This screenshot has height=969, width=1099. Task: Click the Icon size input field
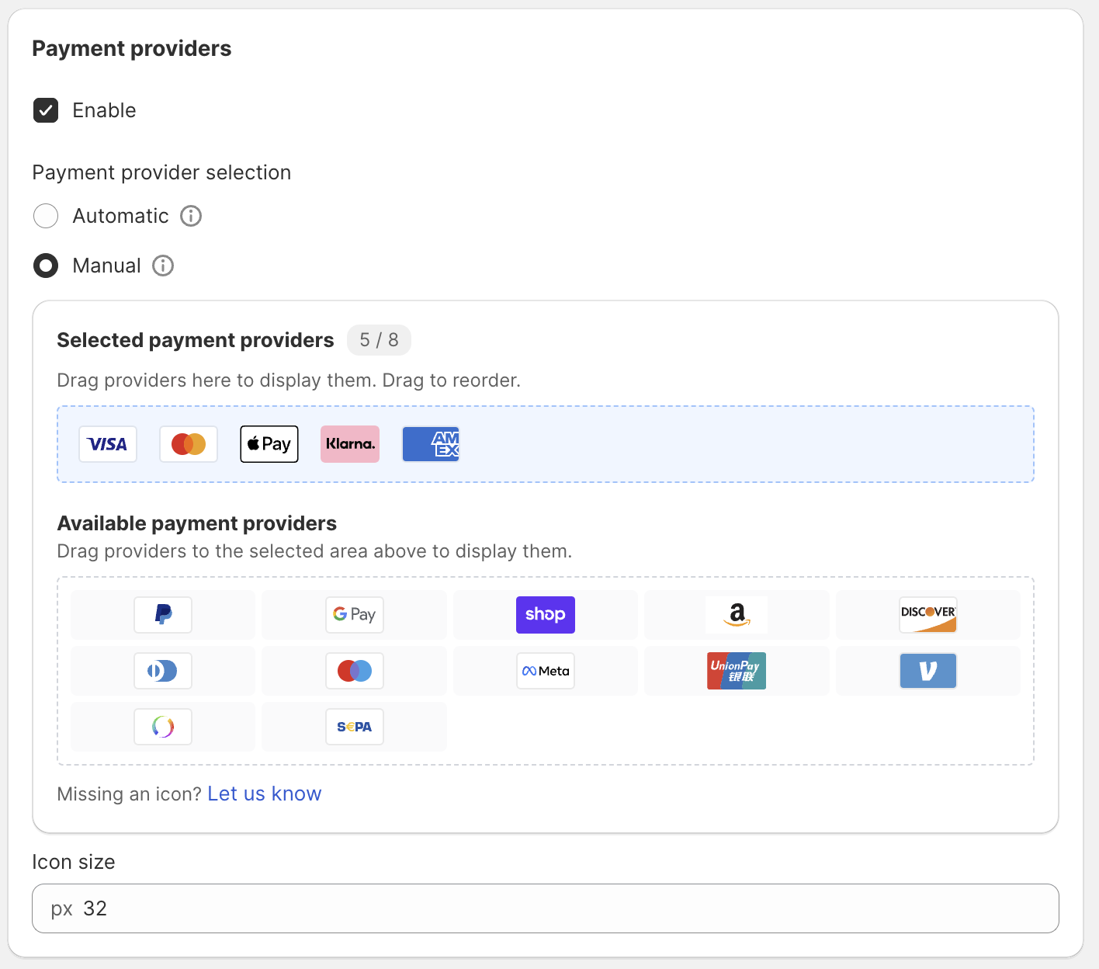(x=546, y=908)
